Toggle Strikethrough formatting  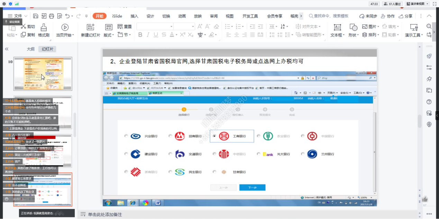164,34
